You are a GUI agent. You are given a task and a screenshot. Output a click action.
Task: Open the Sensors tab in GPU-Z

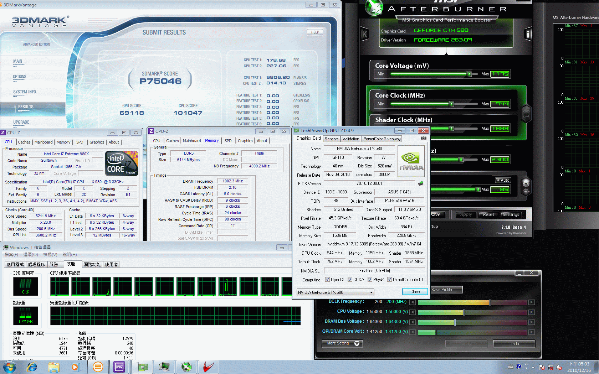click(332, 139)
